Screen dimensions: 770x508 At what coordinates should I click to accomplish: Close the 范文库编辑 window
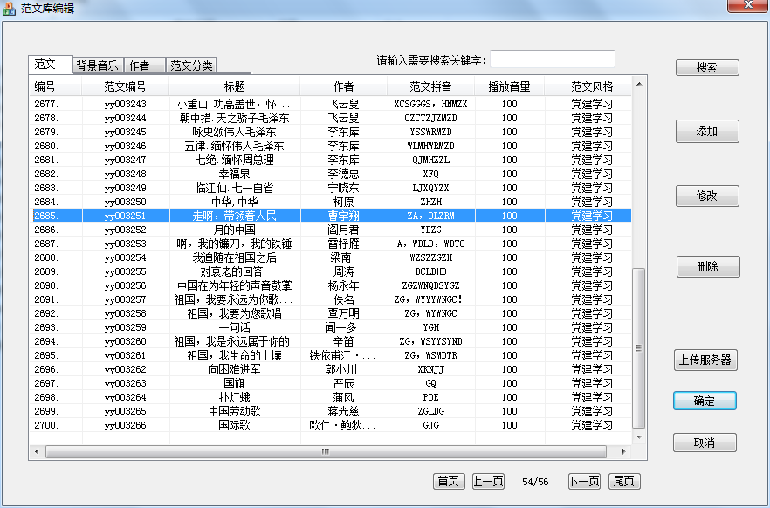747,6
